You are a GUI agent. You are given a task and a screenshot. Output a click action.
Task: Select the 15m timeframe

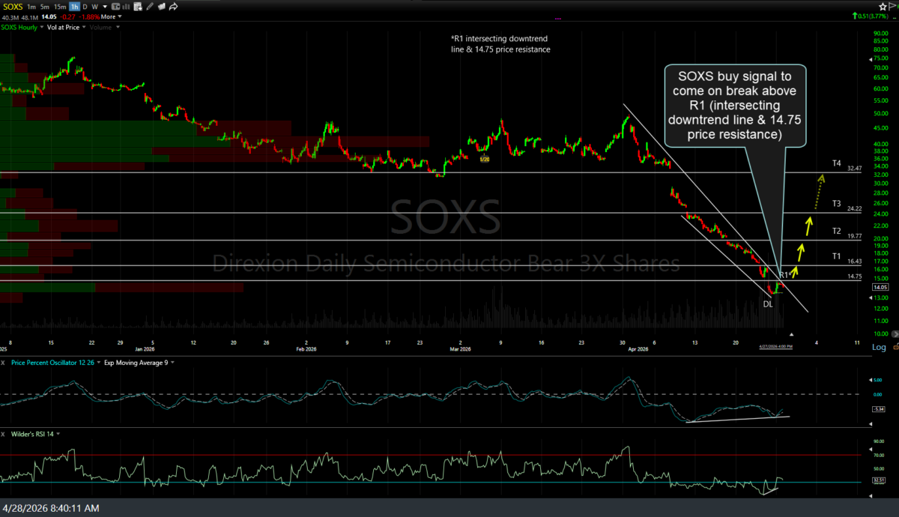pyautogui.click(x=59, y=7)
